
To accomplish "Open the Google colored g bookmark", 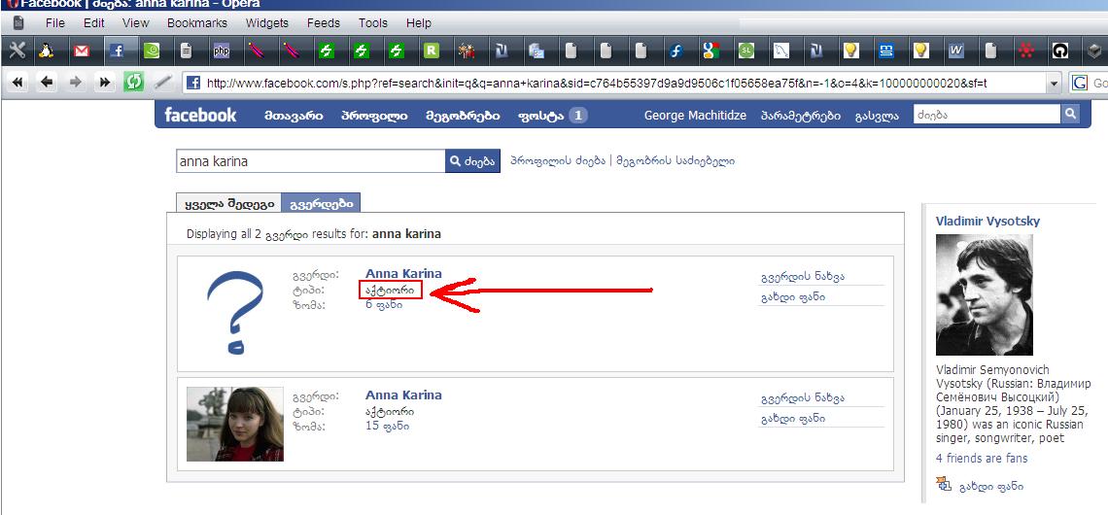I will 711,51.
